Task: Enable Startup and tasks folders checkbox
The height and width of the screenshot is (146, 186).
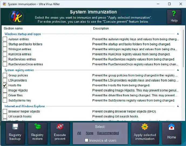Action: pos(5,44)
